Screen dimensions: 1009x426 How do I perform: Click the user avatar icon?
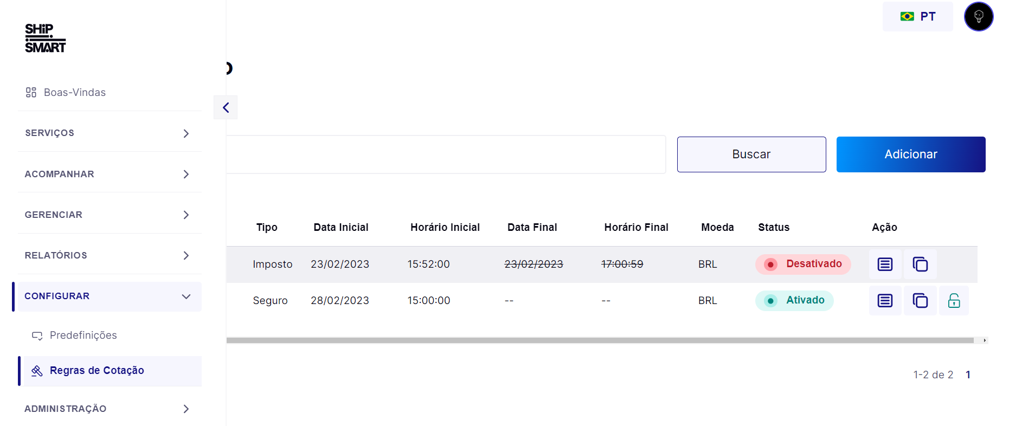[x=978, y=17]
